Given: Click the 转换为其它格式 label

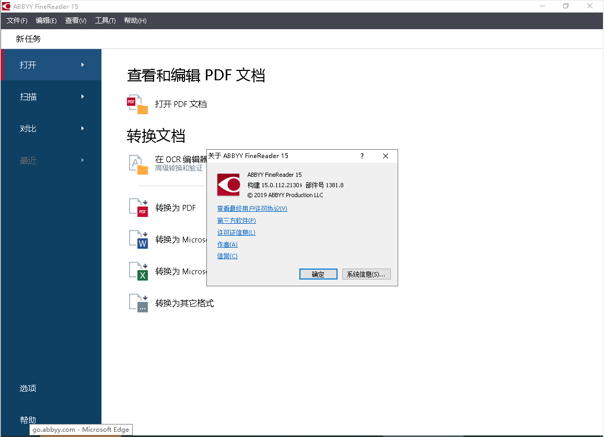Looking at the screenshot, I should [184, 304].
